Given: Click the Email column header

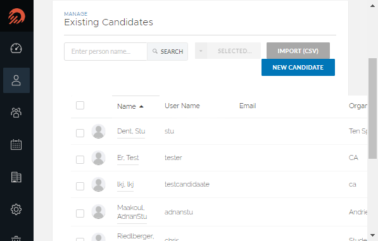Looking at the screenshot, I should 248,106.
